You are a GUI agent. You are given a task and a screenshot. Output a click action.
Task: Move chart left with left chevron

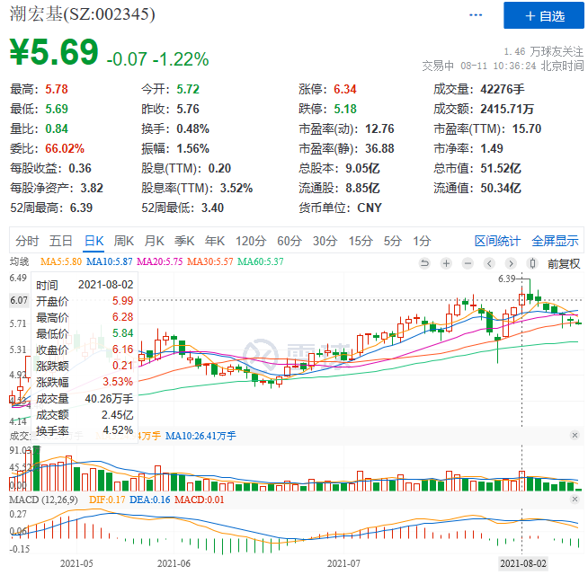pyautogui.click(x=489, y=263)
